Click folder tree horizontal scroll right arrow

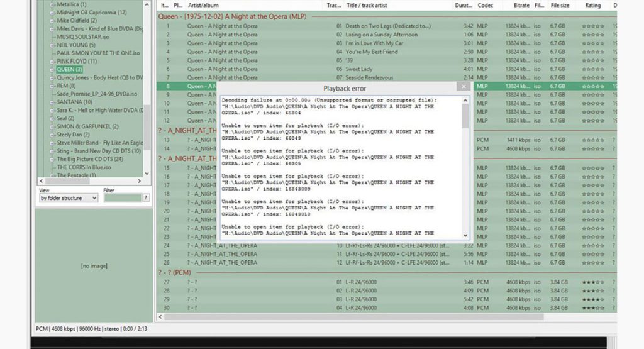(139, 181)
